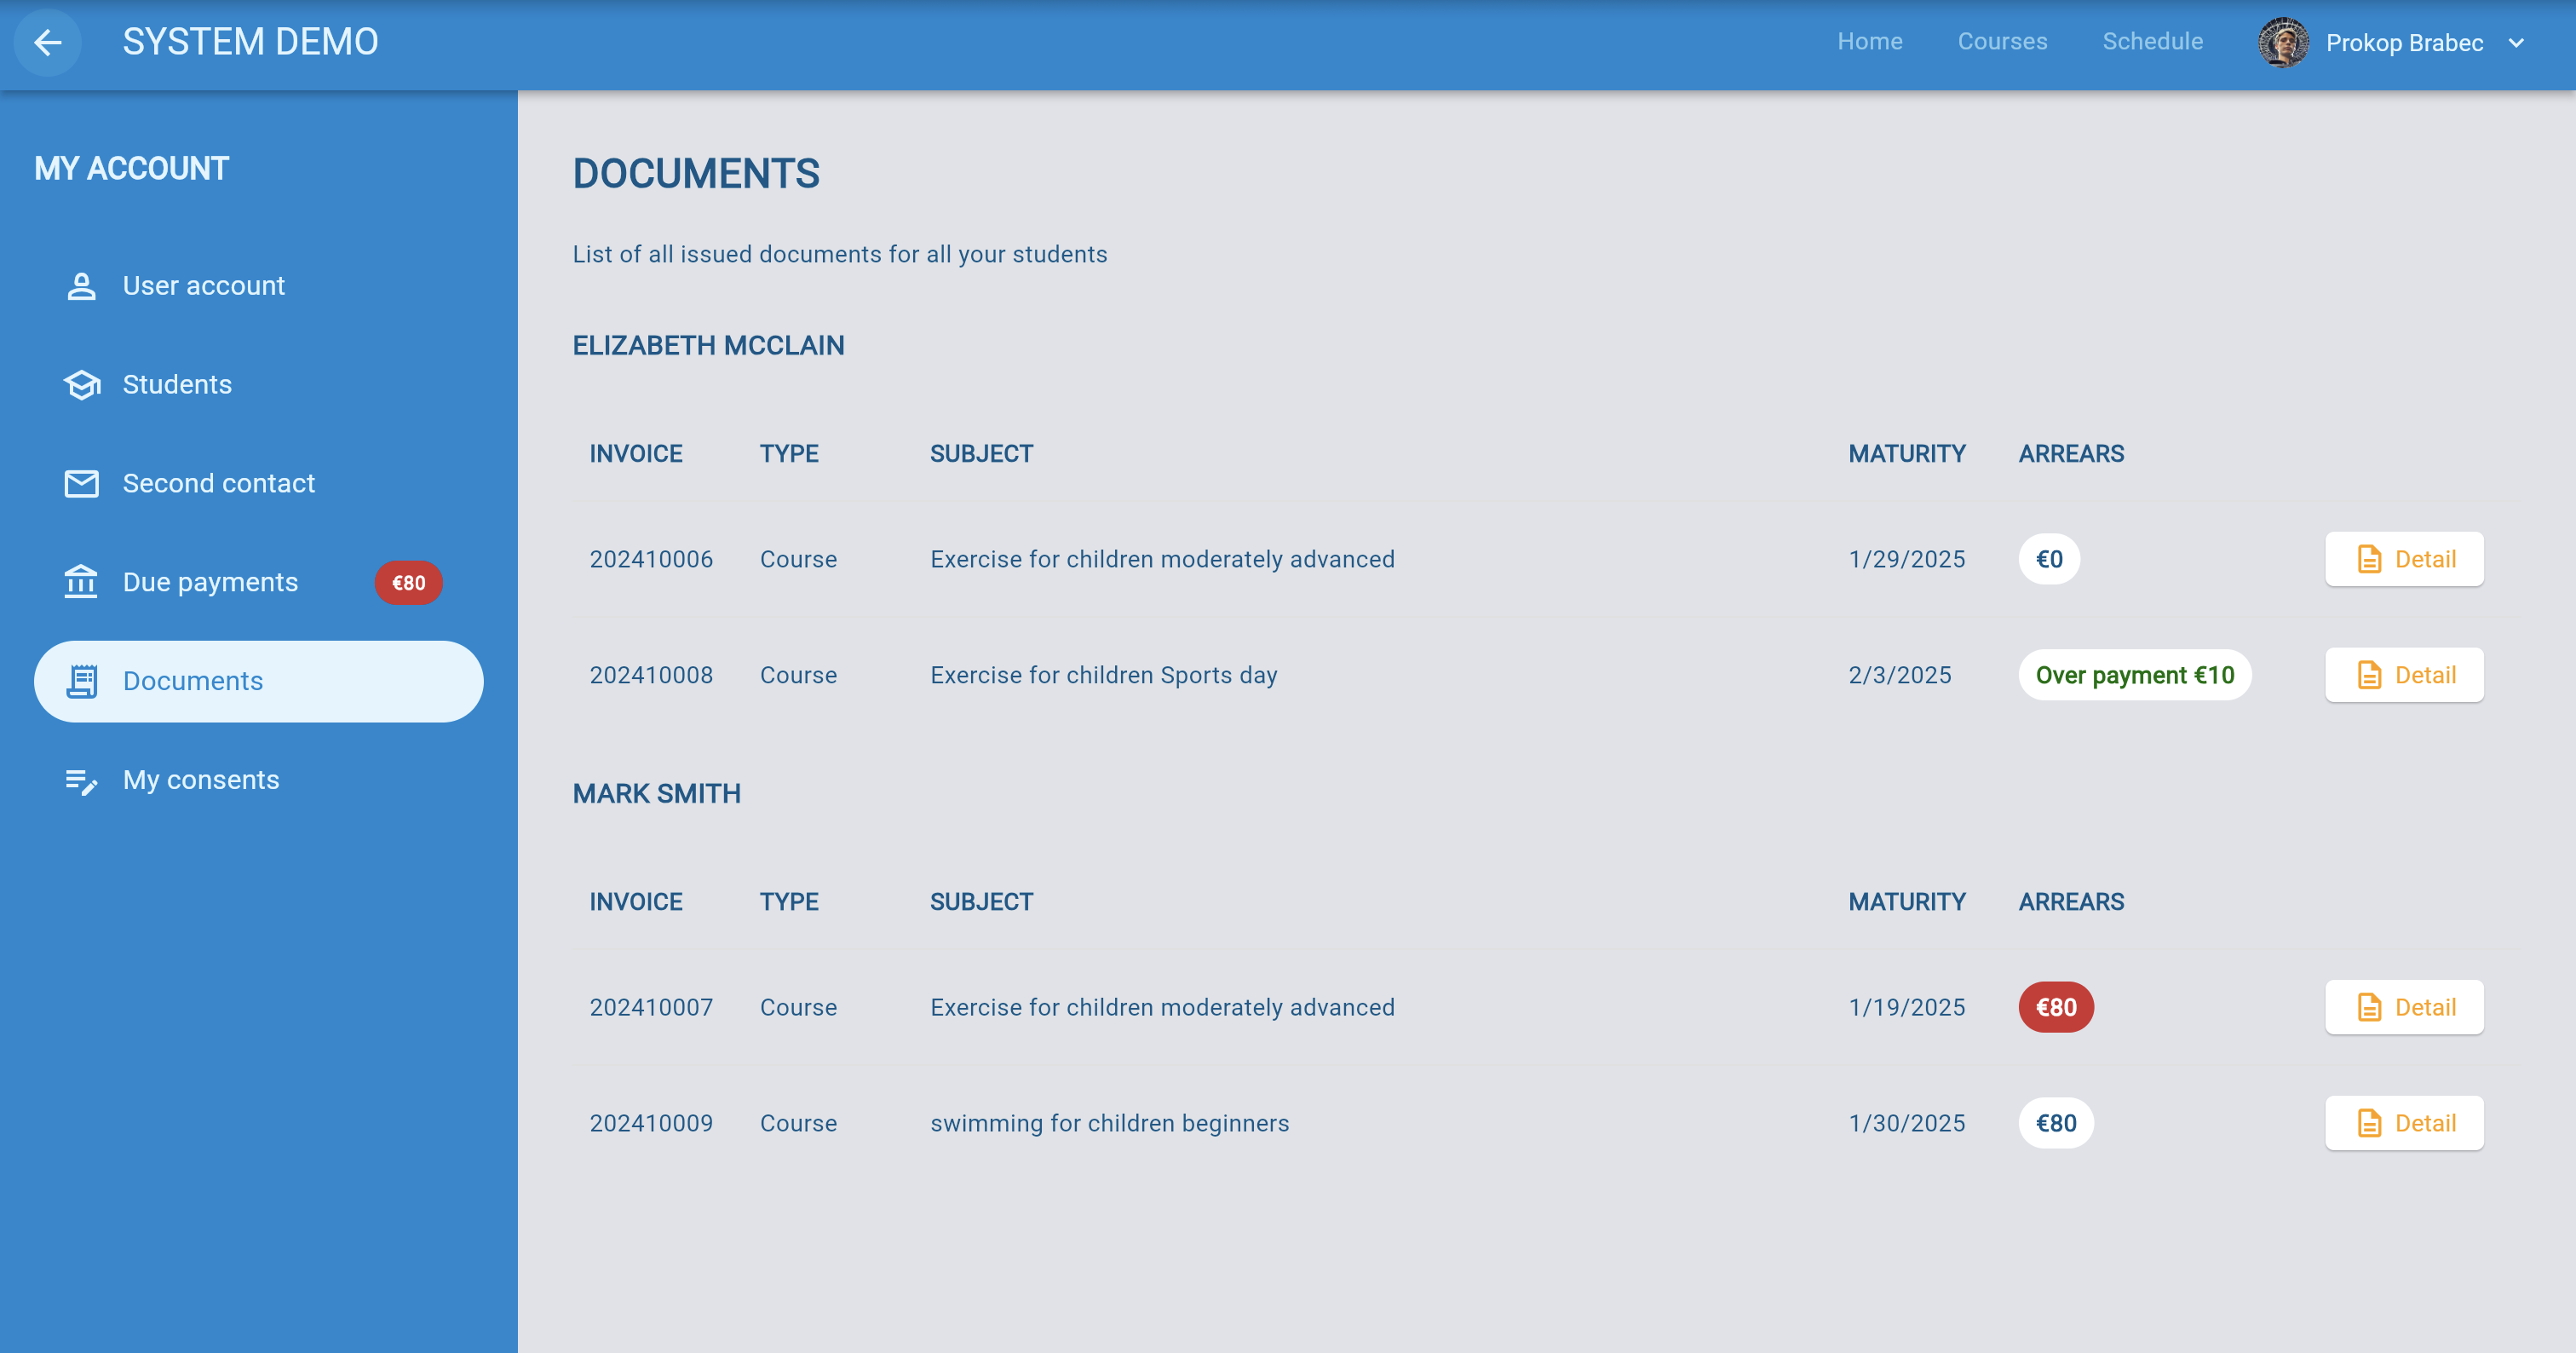This screenshot has width=2576, height=1353.
Task: Open the Schedule menu item
Action: point(2152,42)
